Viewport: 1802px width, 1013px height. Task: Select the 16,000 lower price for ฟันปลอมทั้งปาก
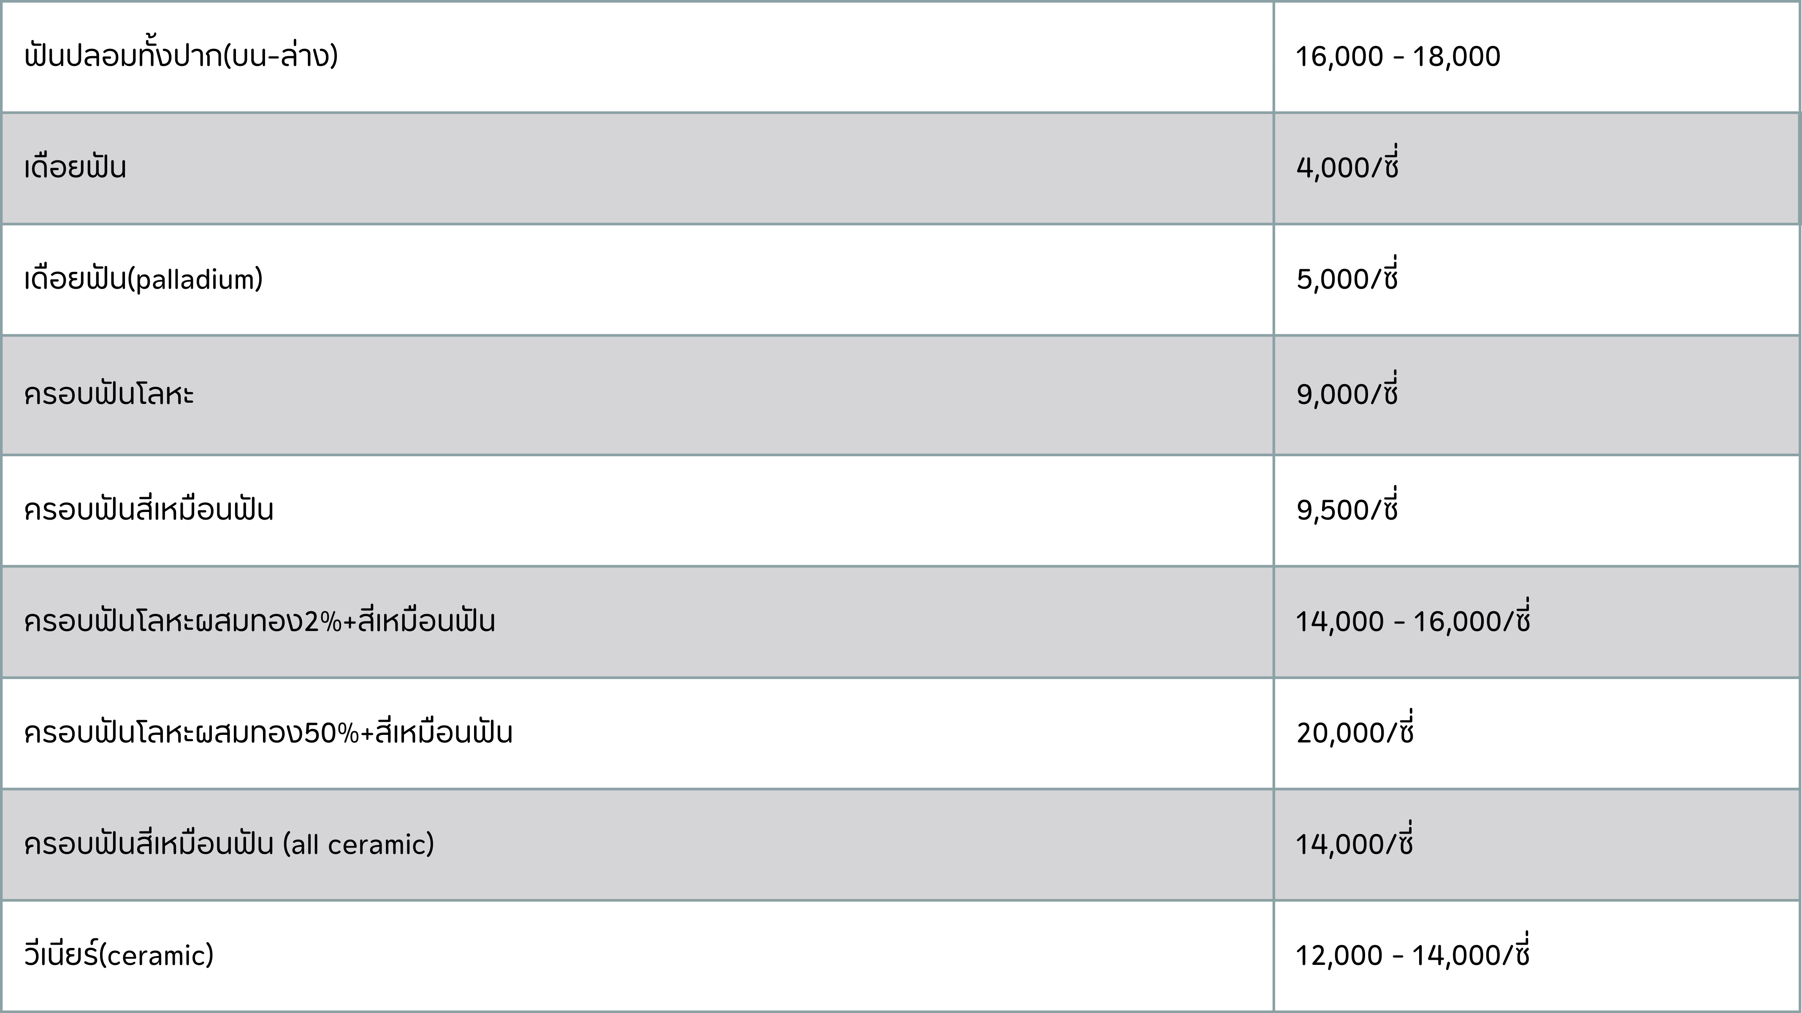point(1339,57)
